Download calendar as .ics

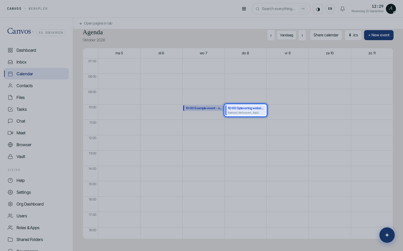353,35
